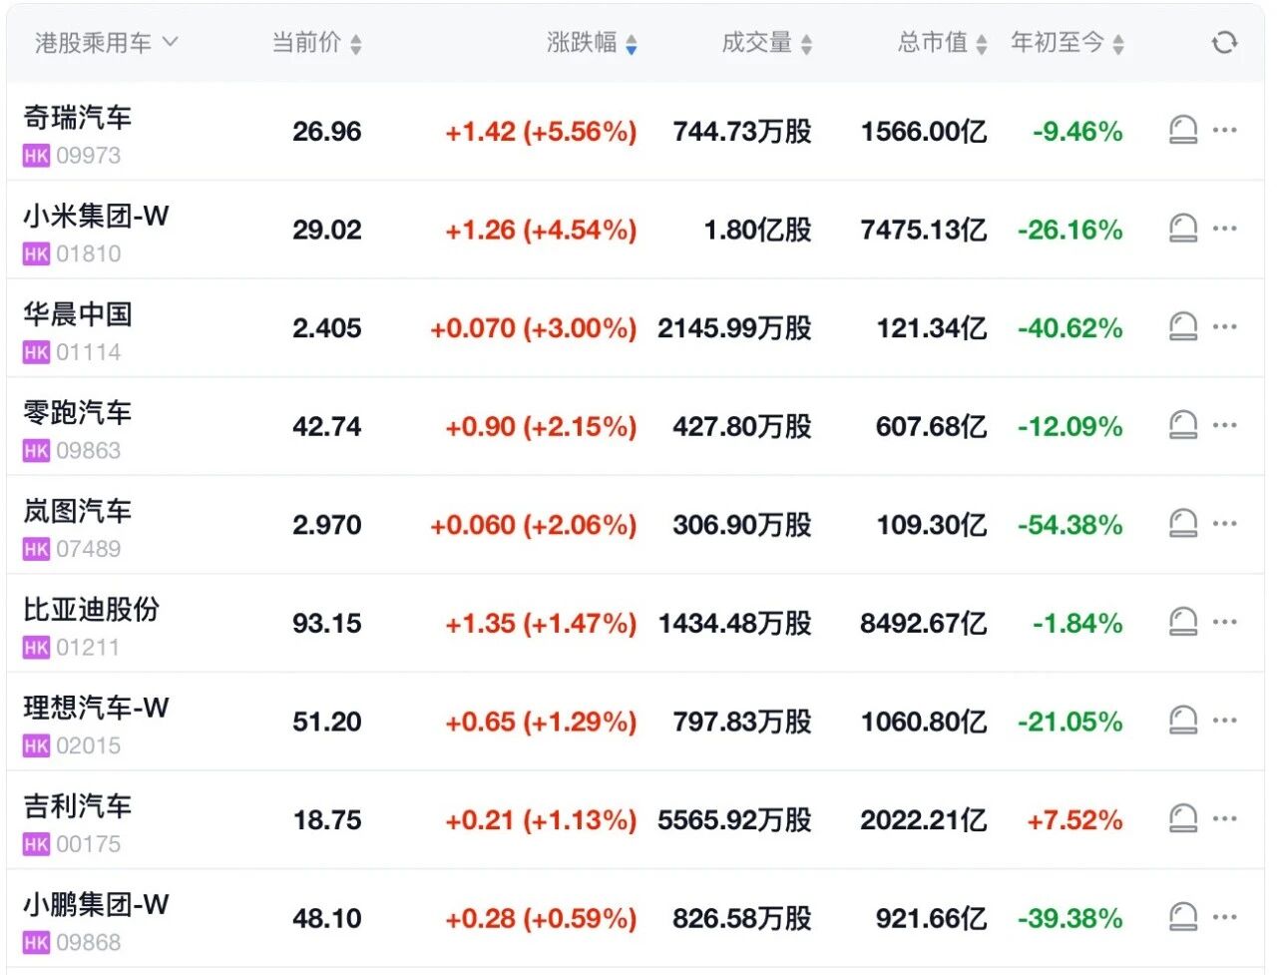The height and width of the screenshot is (975, 1277).
Task: Click the market cap 921.66亿
Action: (x=932, y=918)
